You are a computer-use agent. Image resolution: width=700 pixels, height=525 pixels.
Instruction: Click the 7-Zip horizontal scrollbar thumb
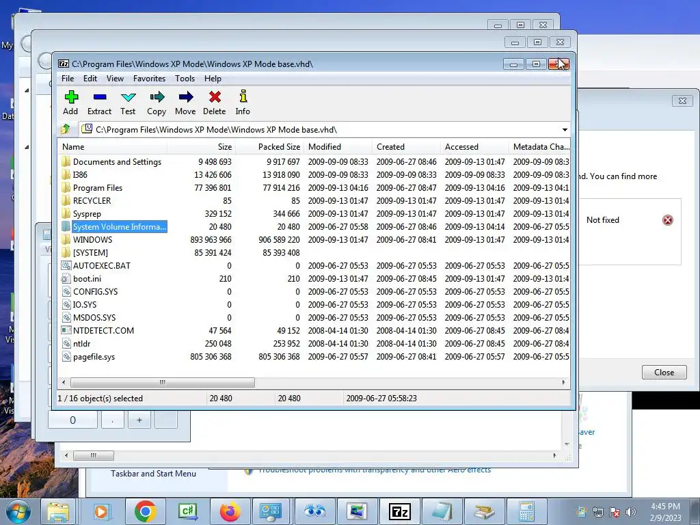[163, 383]
